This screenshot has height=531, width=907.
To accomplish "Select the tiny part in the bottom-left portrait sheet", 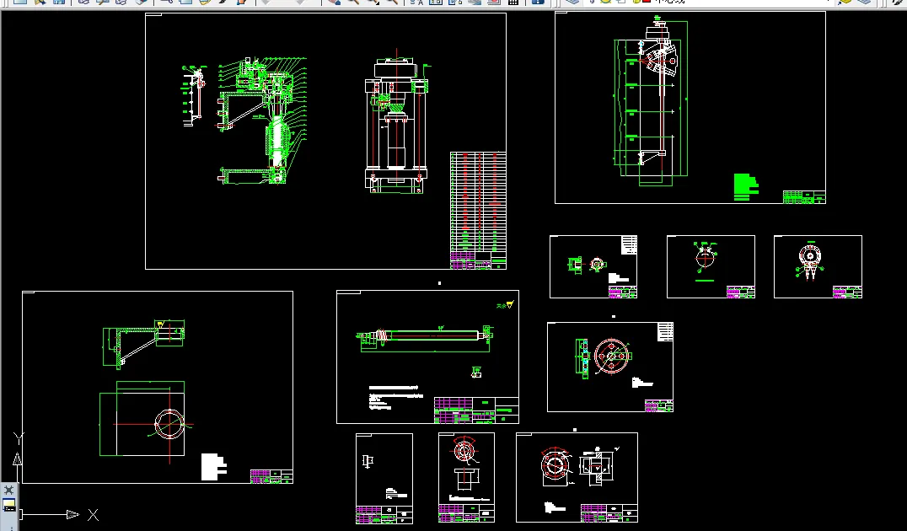I will point(368,461).
